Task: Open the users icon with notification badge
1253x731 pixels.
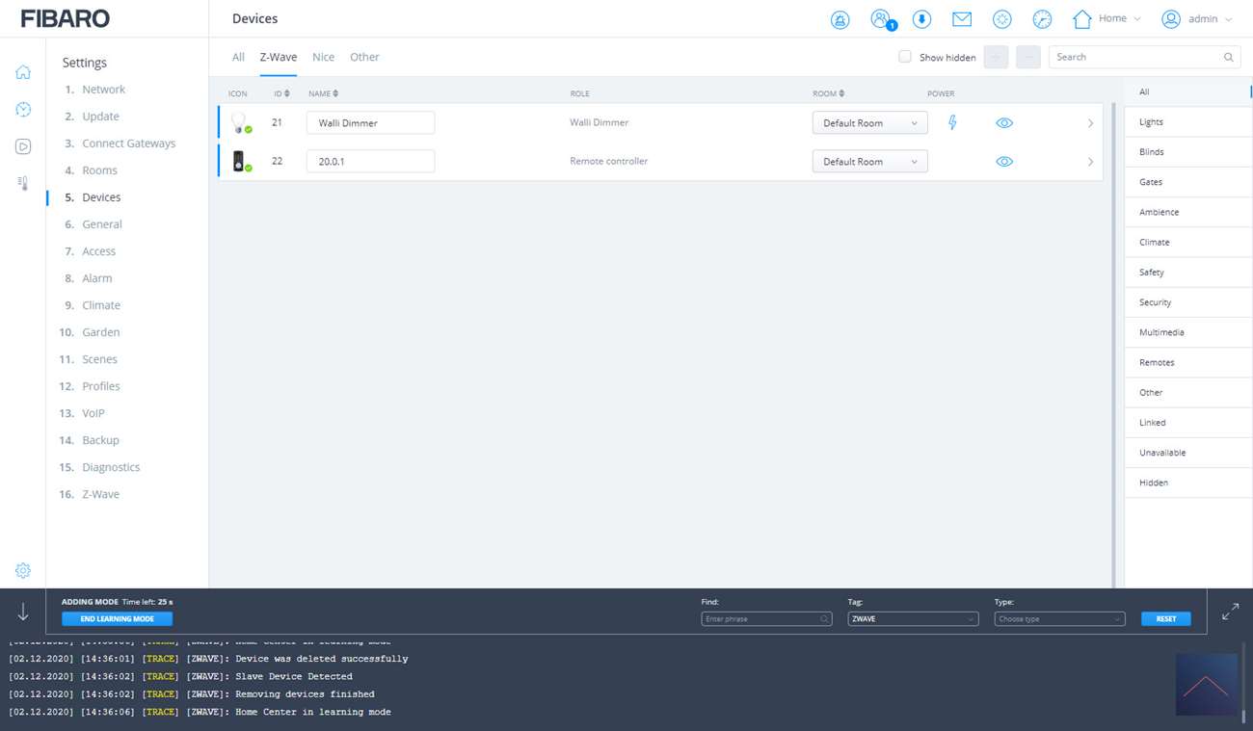Action: 881,19
